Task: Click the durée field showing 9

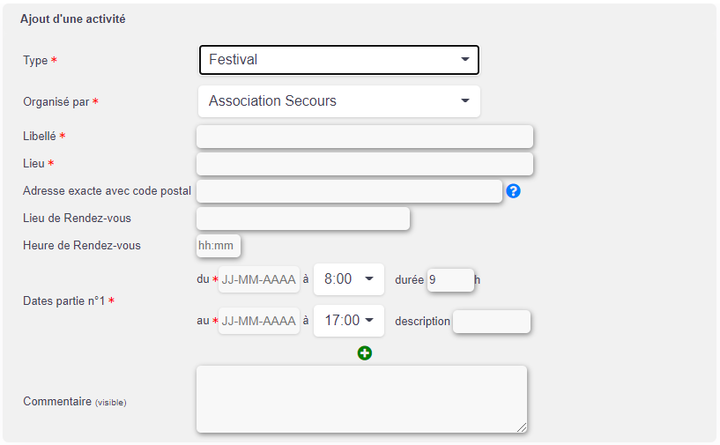Action: tap(450, 279)
